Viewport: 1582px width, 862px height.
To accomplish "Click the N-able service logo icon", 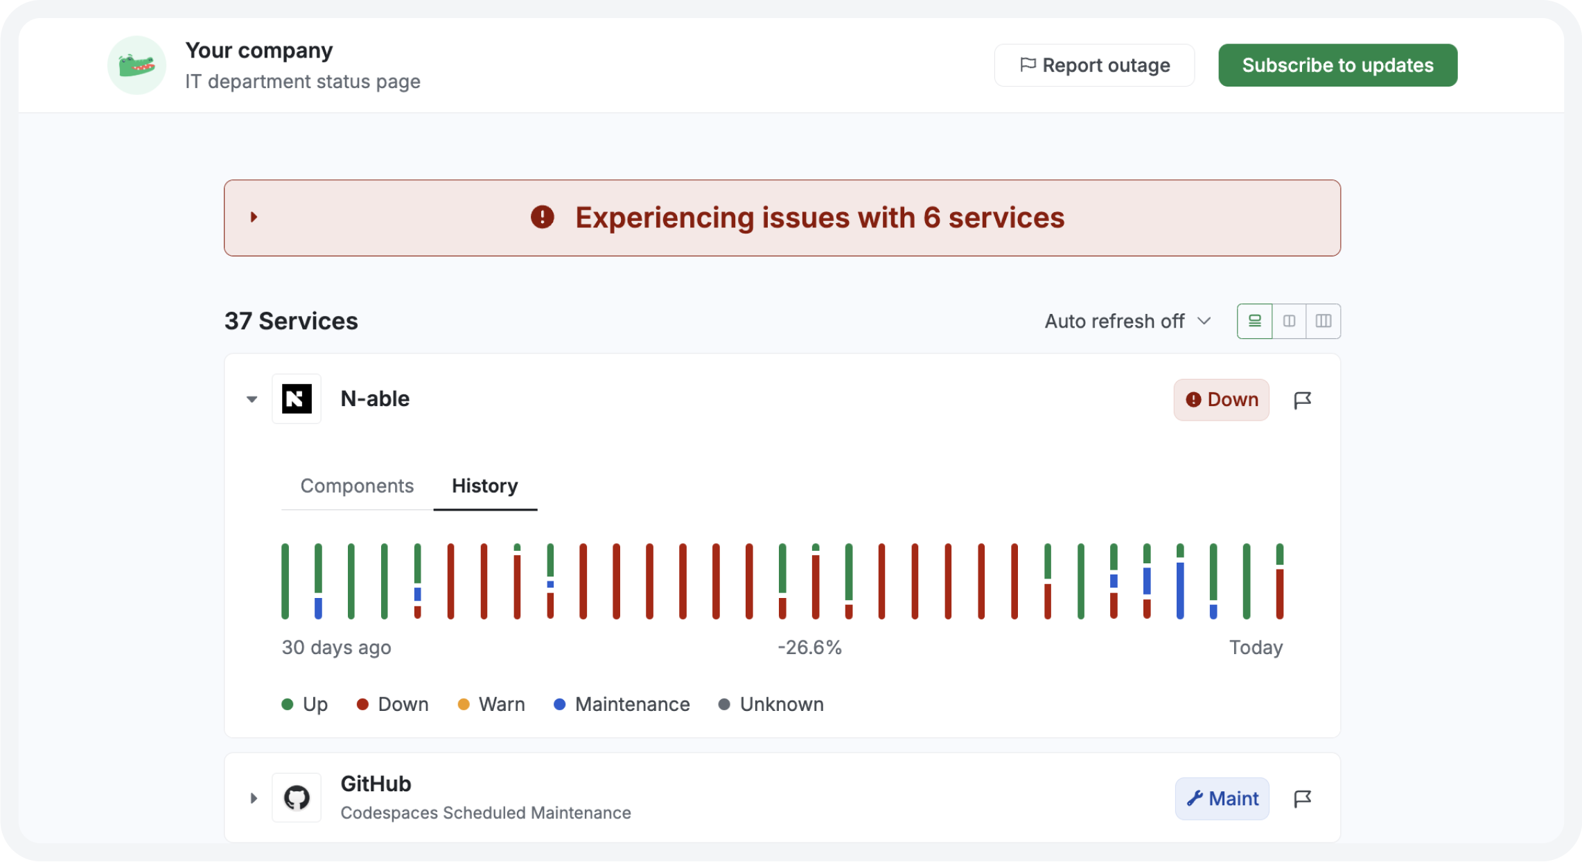I will [x=297, y=398].
